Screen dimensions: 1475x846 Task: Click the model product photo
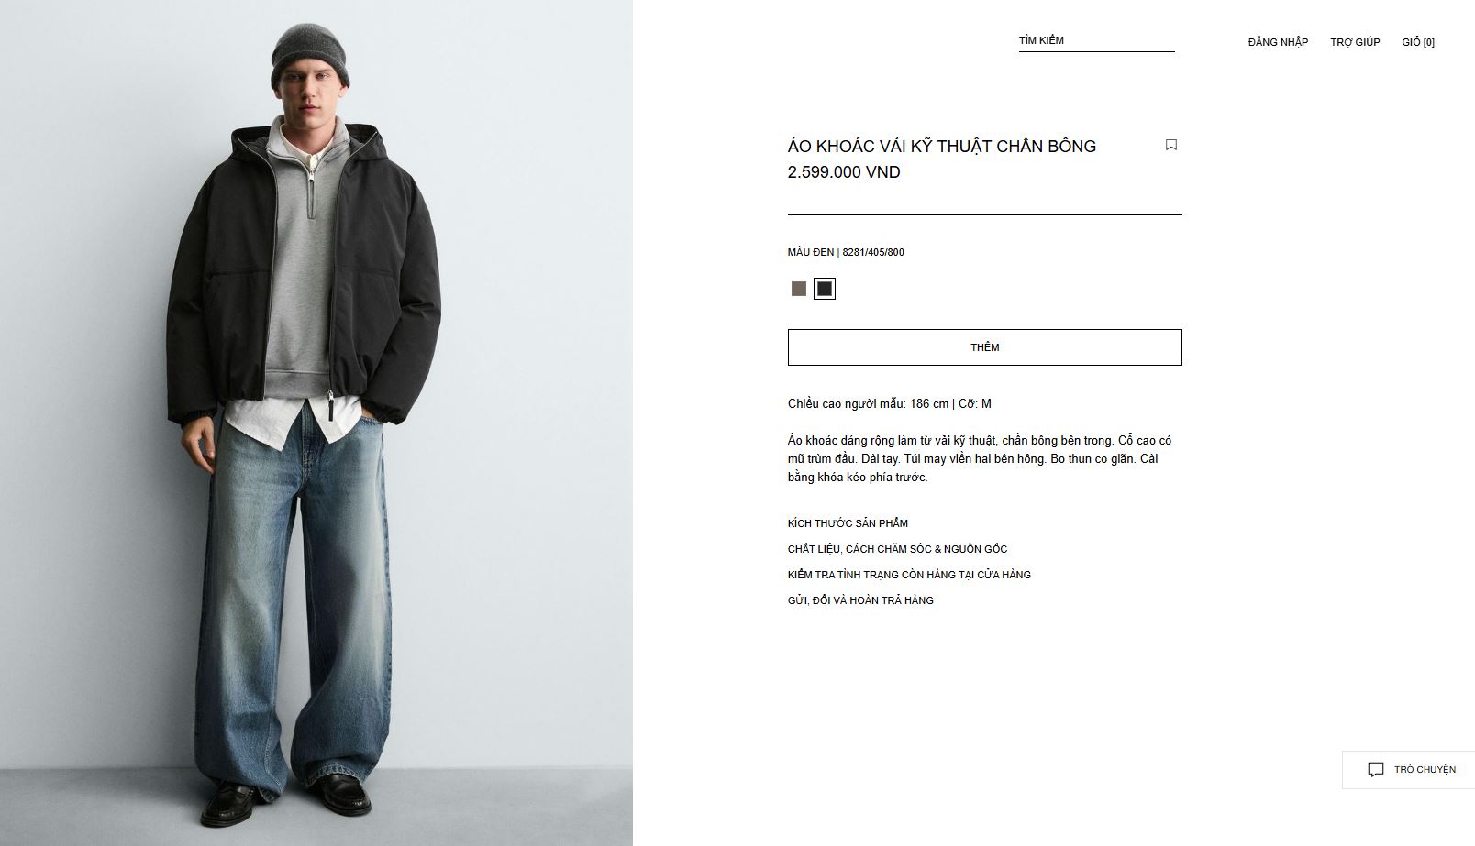click(x=316, y=423)
